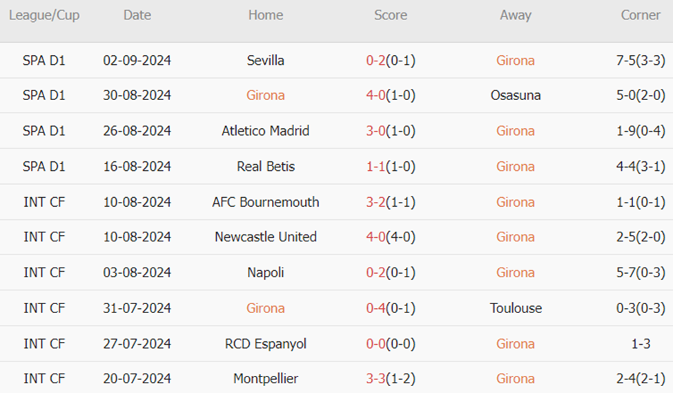This screenshot has width=673, height=393.
Task: Open the Montpellier team link
Action: [266, 379]
